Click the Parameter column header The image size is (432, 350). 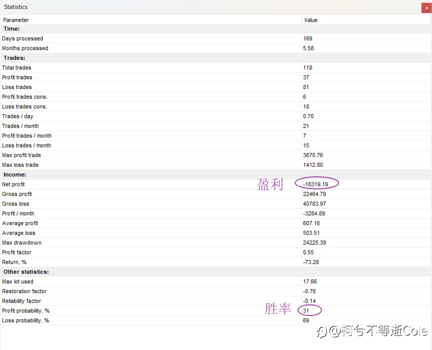pos(16,20)
